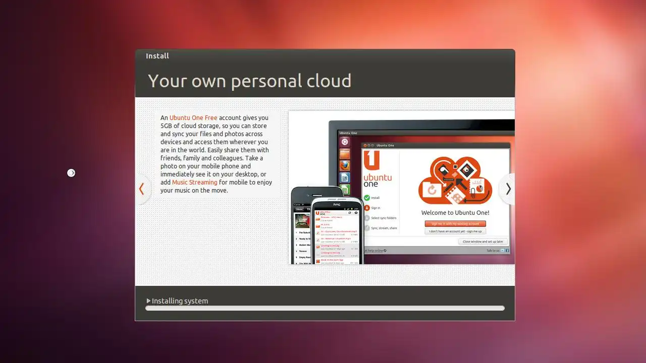Click the Ubuntu One cloud illustration
The image size is (646, 363).
pos(455,180)
